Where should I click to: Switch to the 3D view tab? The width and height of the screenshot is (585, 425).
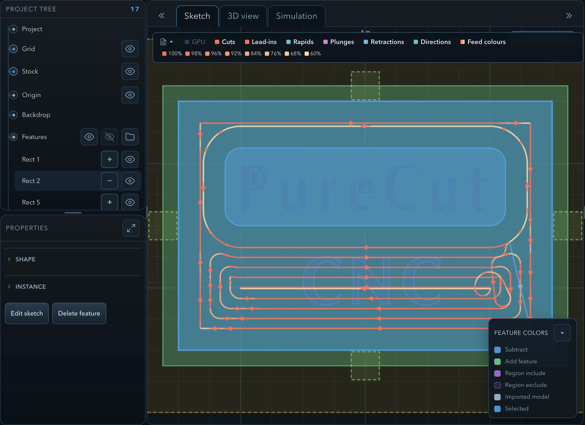point(243,16)
